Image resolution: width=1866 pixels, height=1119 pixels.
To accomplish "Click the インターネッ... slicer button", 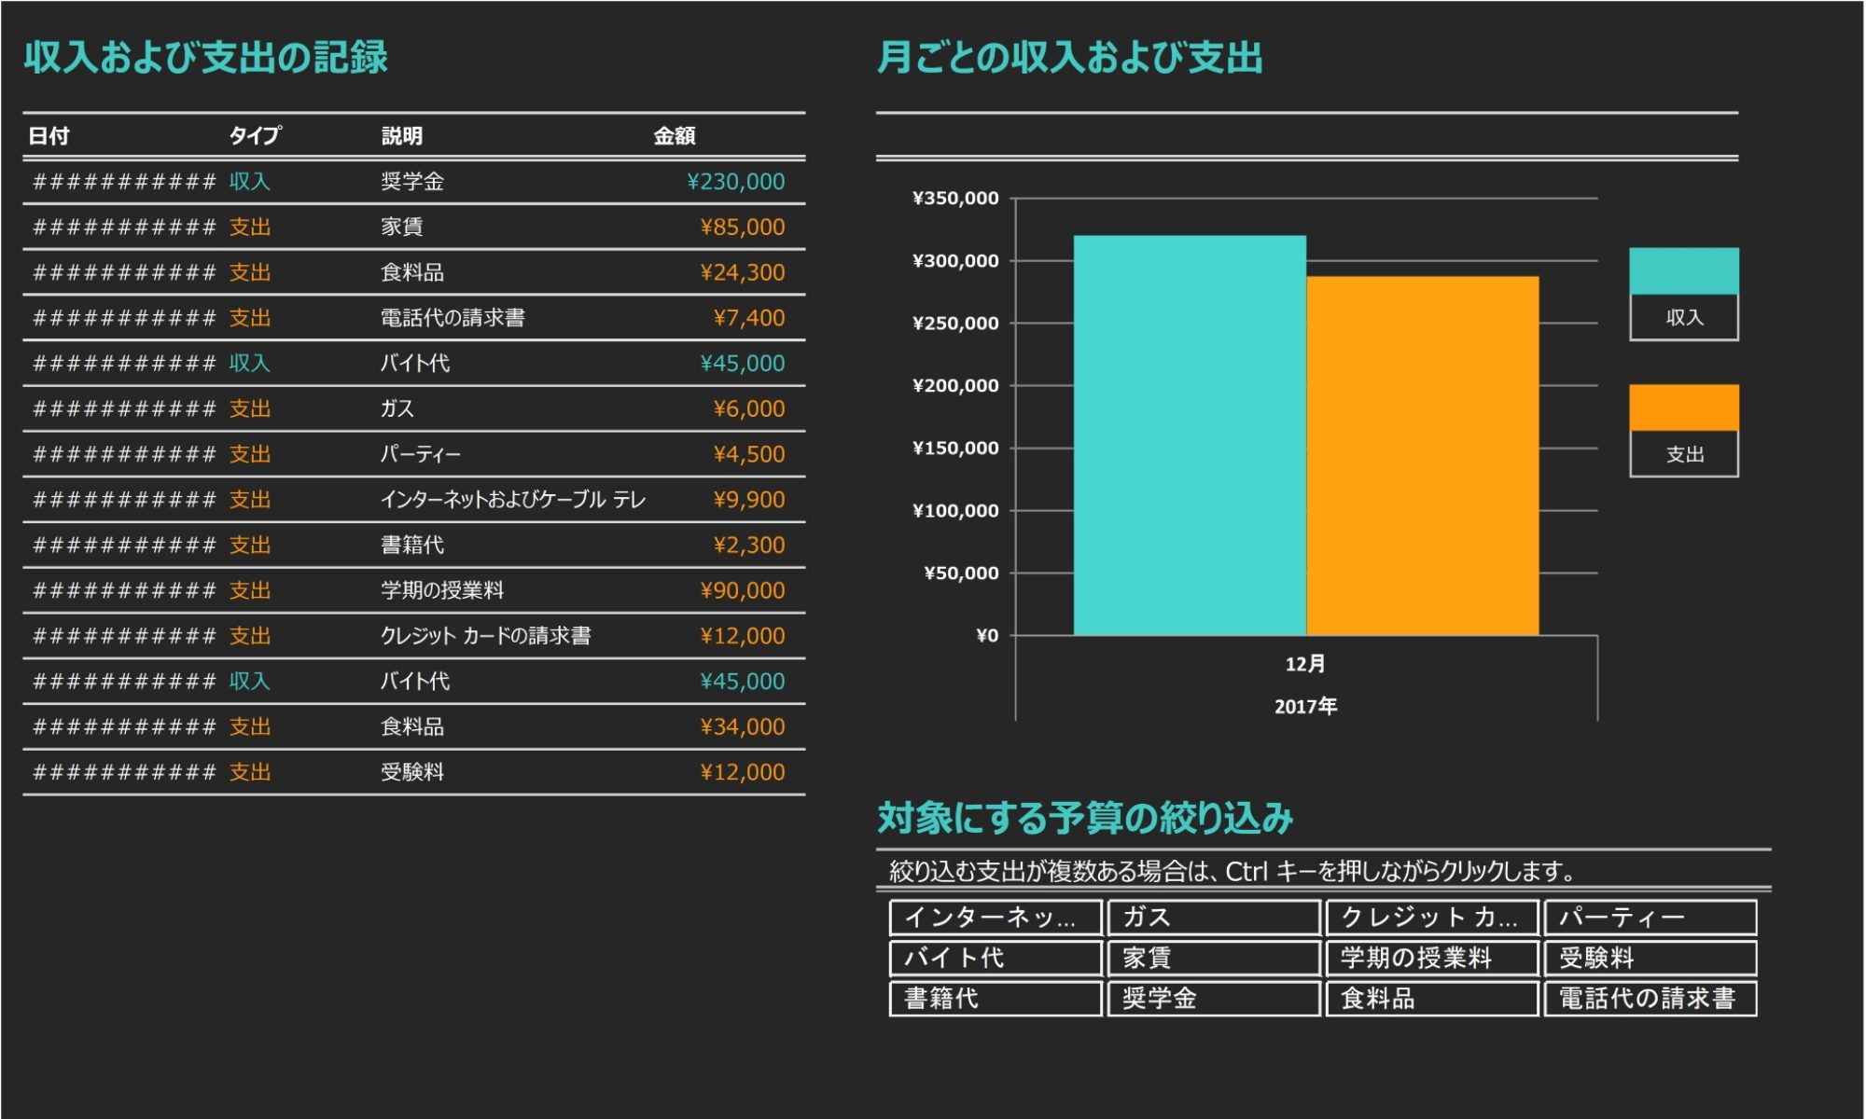I will (x=996, y=918).
